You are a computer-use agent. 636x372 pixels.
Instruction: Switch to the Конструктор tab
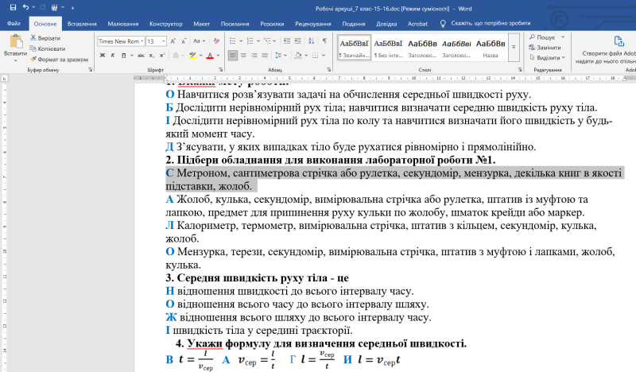tap(165, 24)
